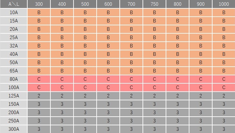Viewport: 235px width, 133px height.
Task: Select the 750 column header
Action: (154, 4)
